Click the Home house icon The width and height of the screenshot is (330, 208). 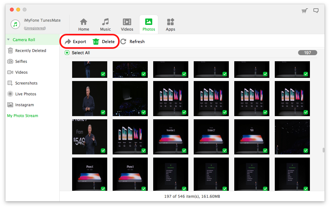(x=84, y=22)
